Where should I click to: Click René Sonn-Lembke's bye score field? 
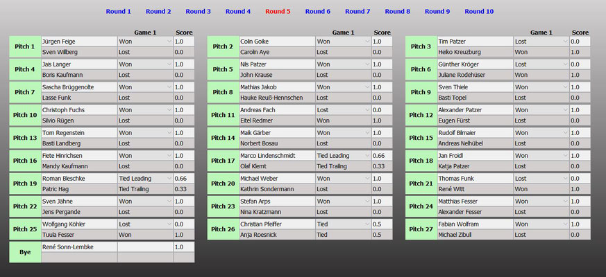tap(184, 247)
